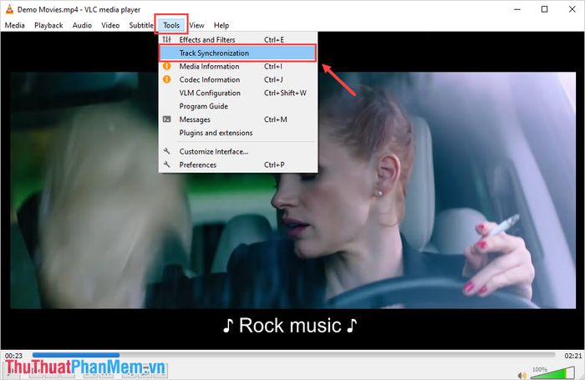Open Codec Information menu entry

[238, 80]
